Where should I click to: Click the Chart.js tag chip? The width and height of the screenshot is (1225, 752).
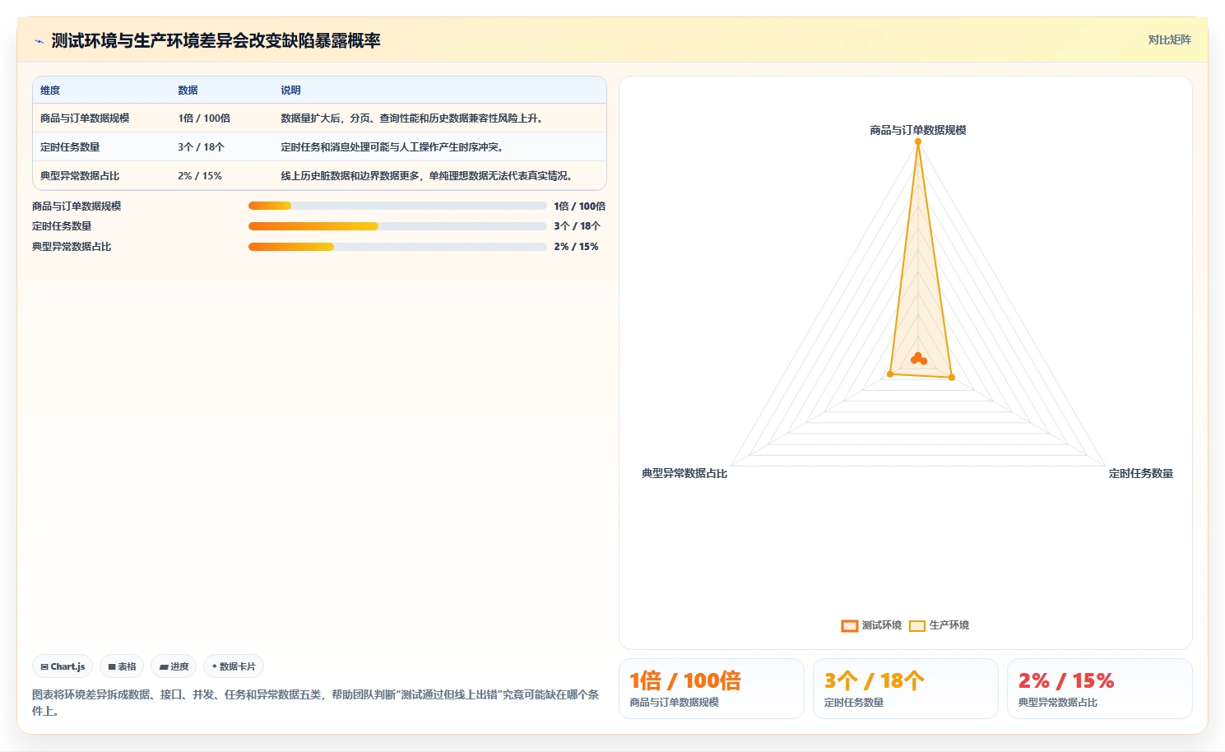63,666
